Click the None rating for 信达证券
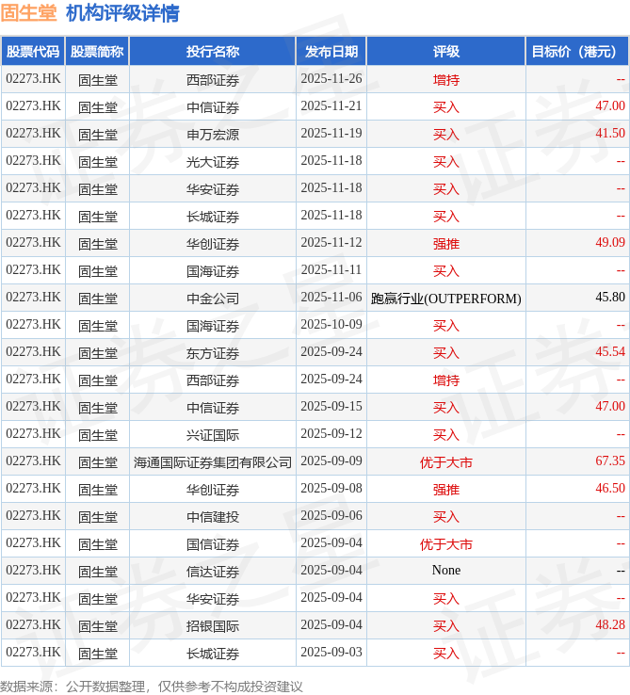The height and width of the screenshot is (695, 630). 446,571
